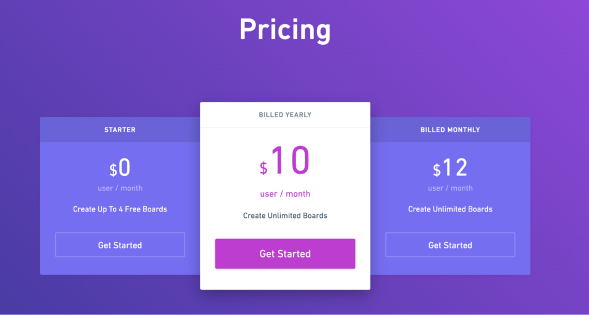Click the dollar sign beside the 0
Image resolution: width=589 pixels, height=315 pixels.
click(113, 170)
